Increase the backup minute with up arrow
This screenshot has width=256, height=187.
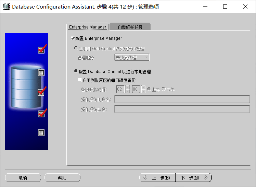tap(143, 87)
